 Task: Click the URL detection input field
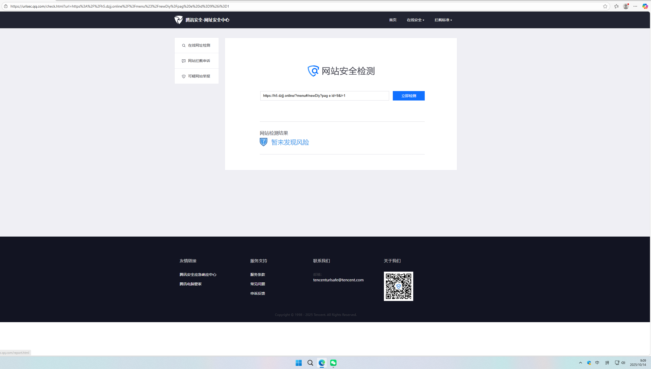[x=324, y=96]
